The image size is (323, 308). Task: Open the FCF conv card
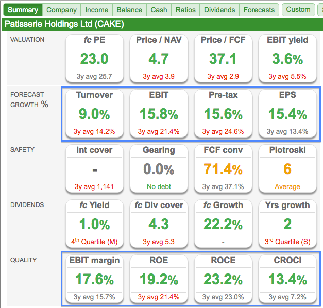click(x=223, y=168)
